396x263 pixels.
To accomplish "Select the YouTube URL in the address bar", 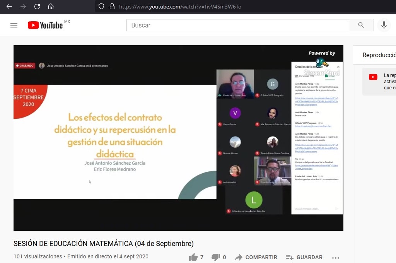I will tap(180, 7).
